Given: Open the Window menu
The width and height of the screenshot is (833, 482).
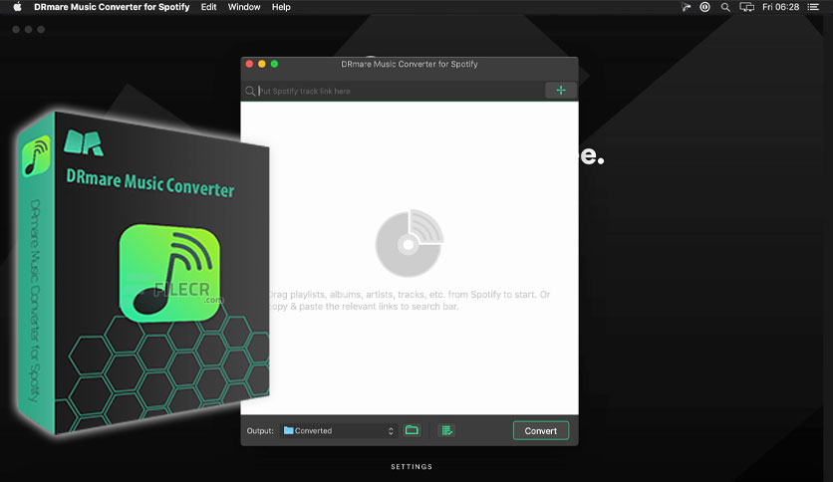Looking at the screenshot, I should (244, 7).
